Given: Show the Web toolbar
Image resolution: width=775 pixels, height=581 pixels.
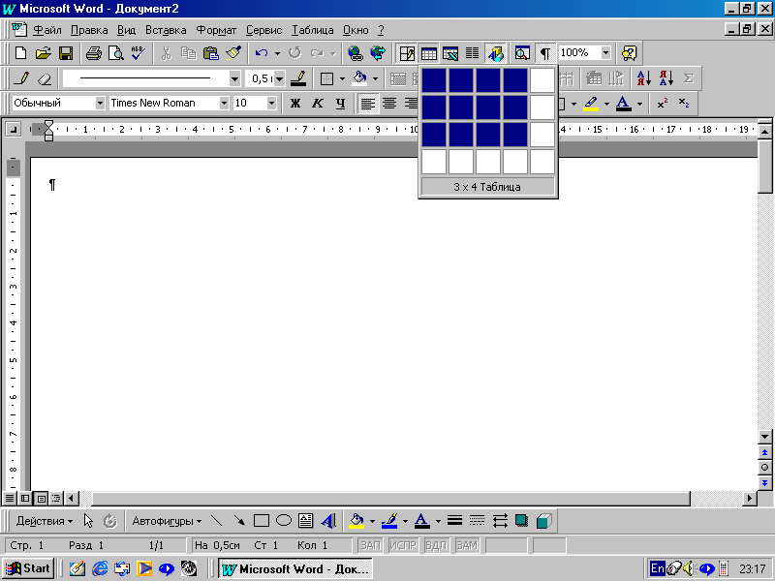Looking at the screenshot, I should (x=378, y=53).
